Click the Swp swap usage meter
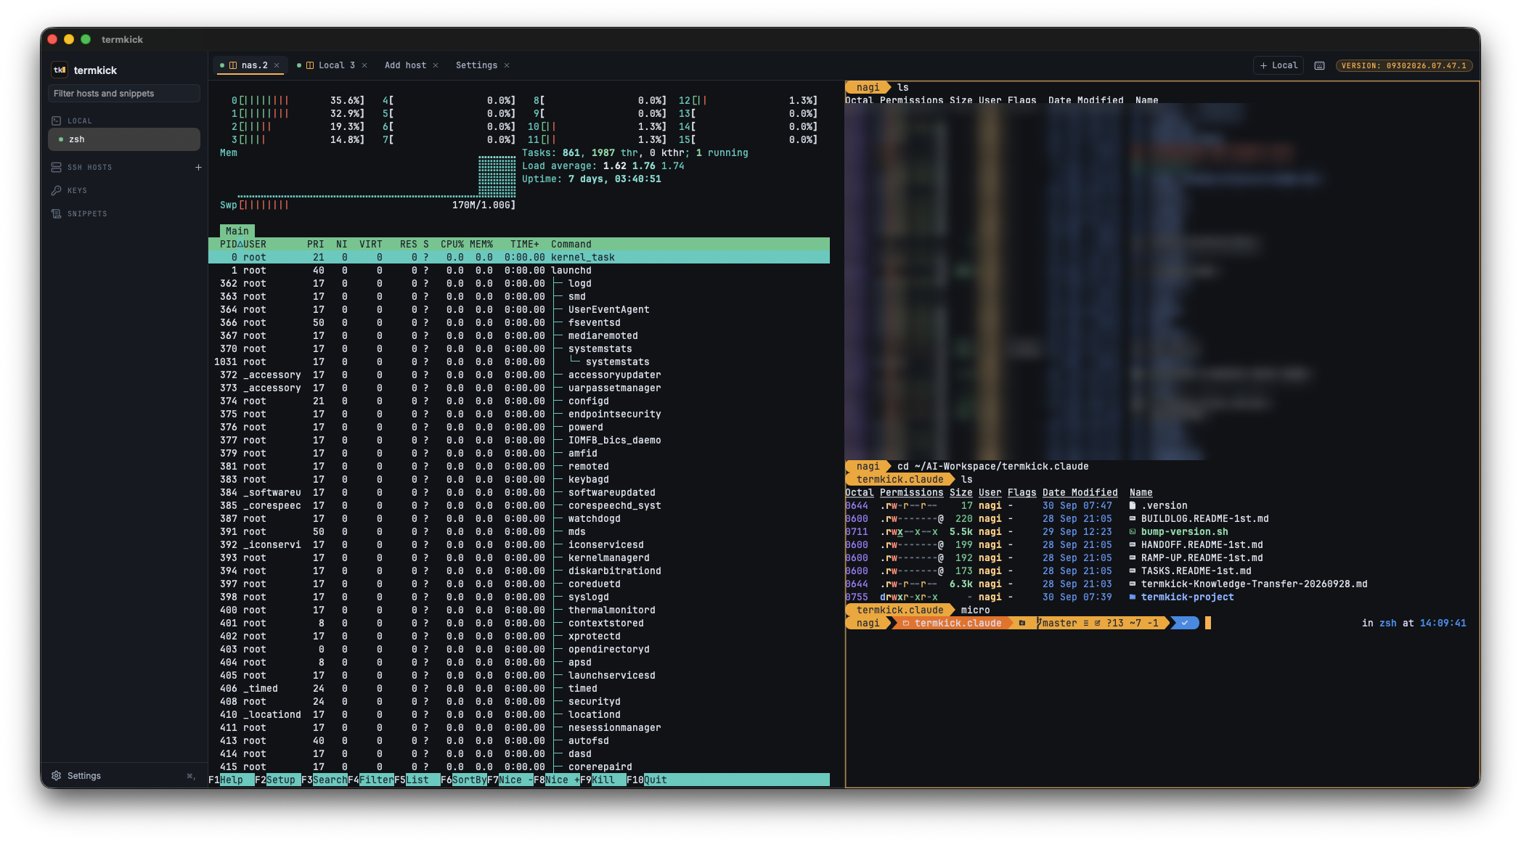The image size is (1521, 842). tap(368, 205)
